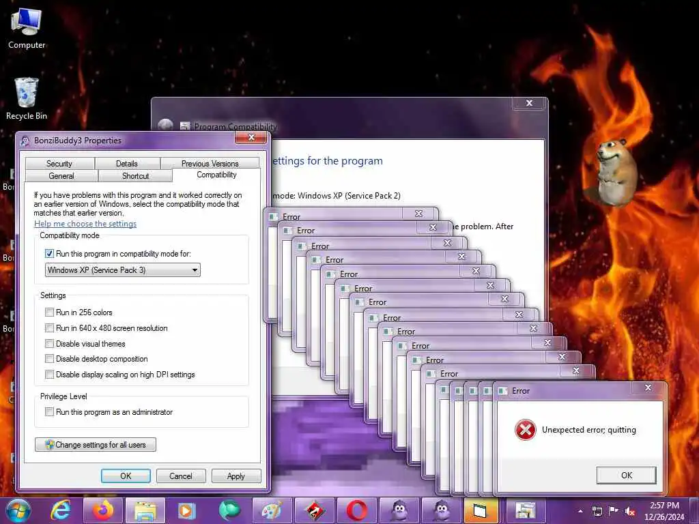Open the Computer desktop icon
This screenshot has width=699, height=524.
click(x=27, y=28)
